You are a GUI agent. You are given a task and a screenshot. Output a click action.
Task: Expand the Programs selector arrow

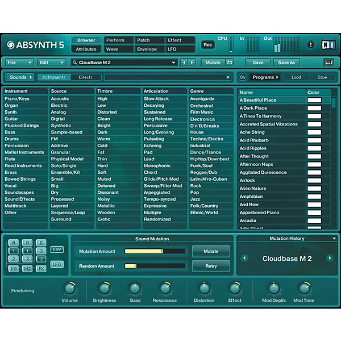(x=277, y=77)
